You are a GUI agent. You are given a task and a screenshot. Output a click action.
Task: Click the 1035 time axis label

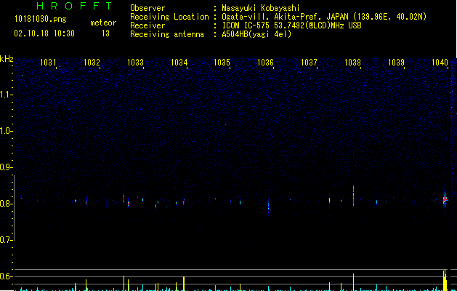[x=222, y=62]
